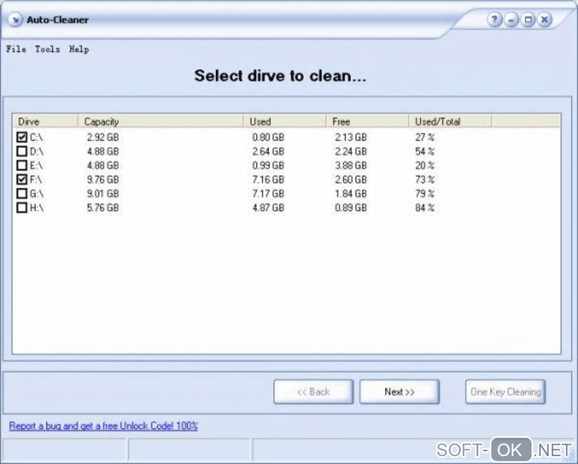This screenshot has height=464, width=578.
Task: Check the E:\ drive checkbox
Action: [x=22, y=166]
